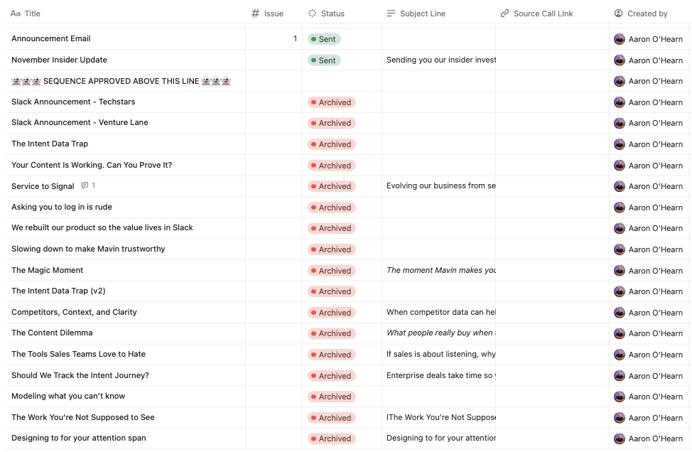
Task: Click the empty Subject Line cell of "The Intent Data Trap"
Action: pos(437,144)
